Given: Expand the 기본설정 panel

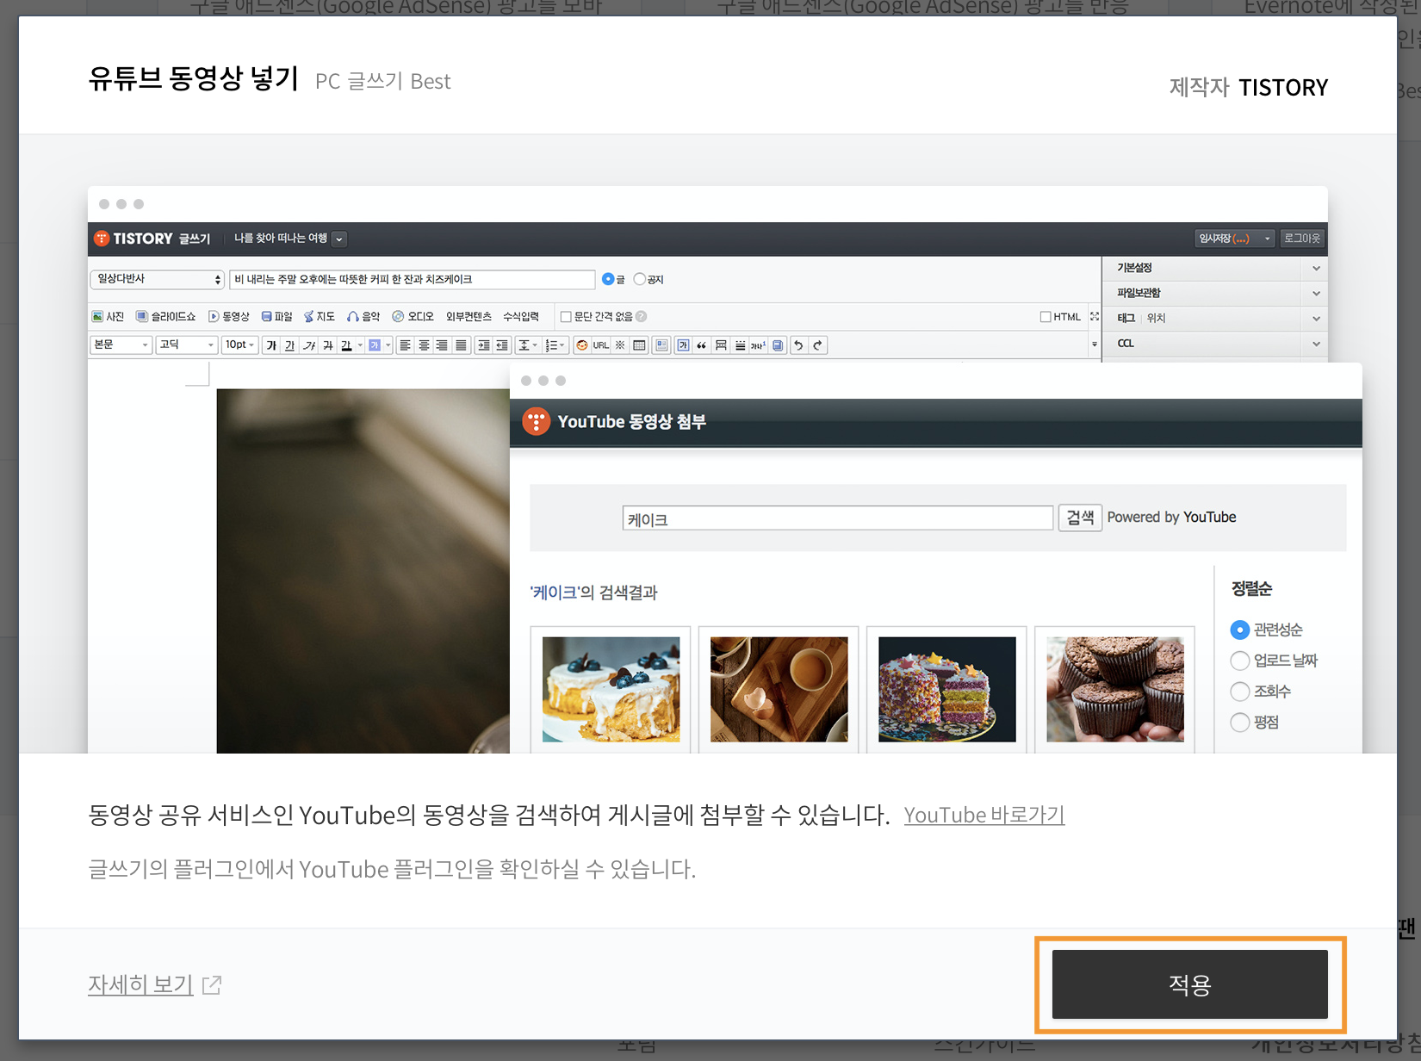Looking at the screenshot, I should 1215,268.
